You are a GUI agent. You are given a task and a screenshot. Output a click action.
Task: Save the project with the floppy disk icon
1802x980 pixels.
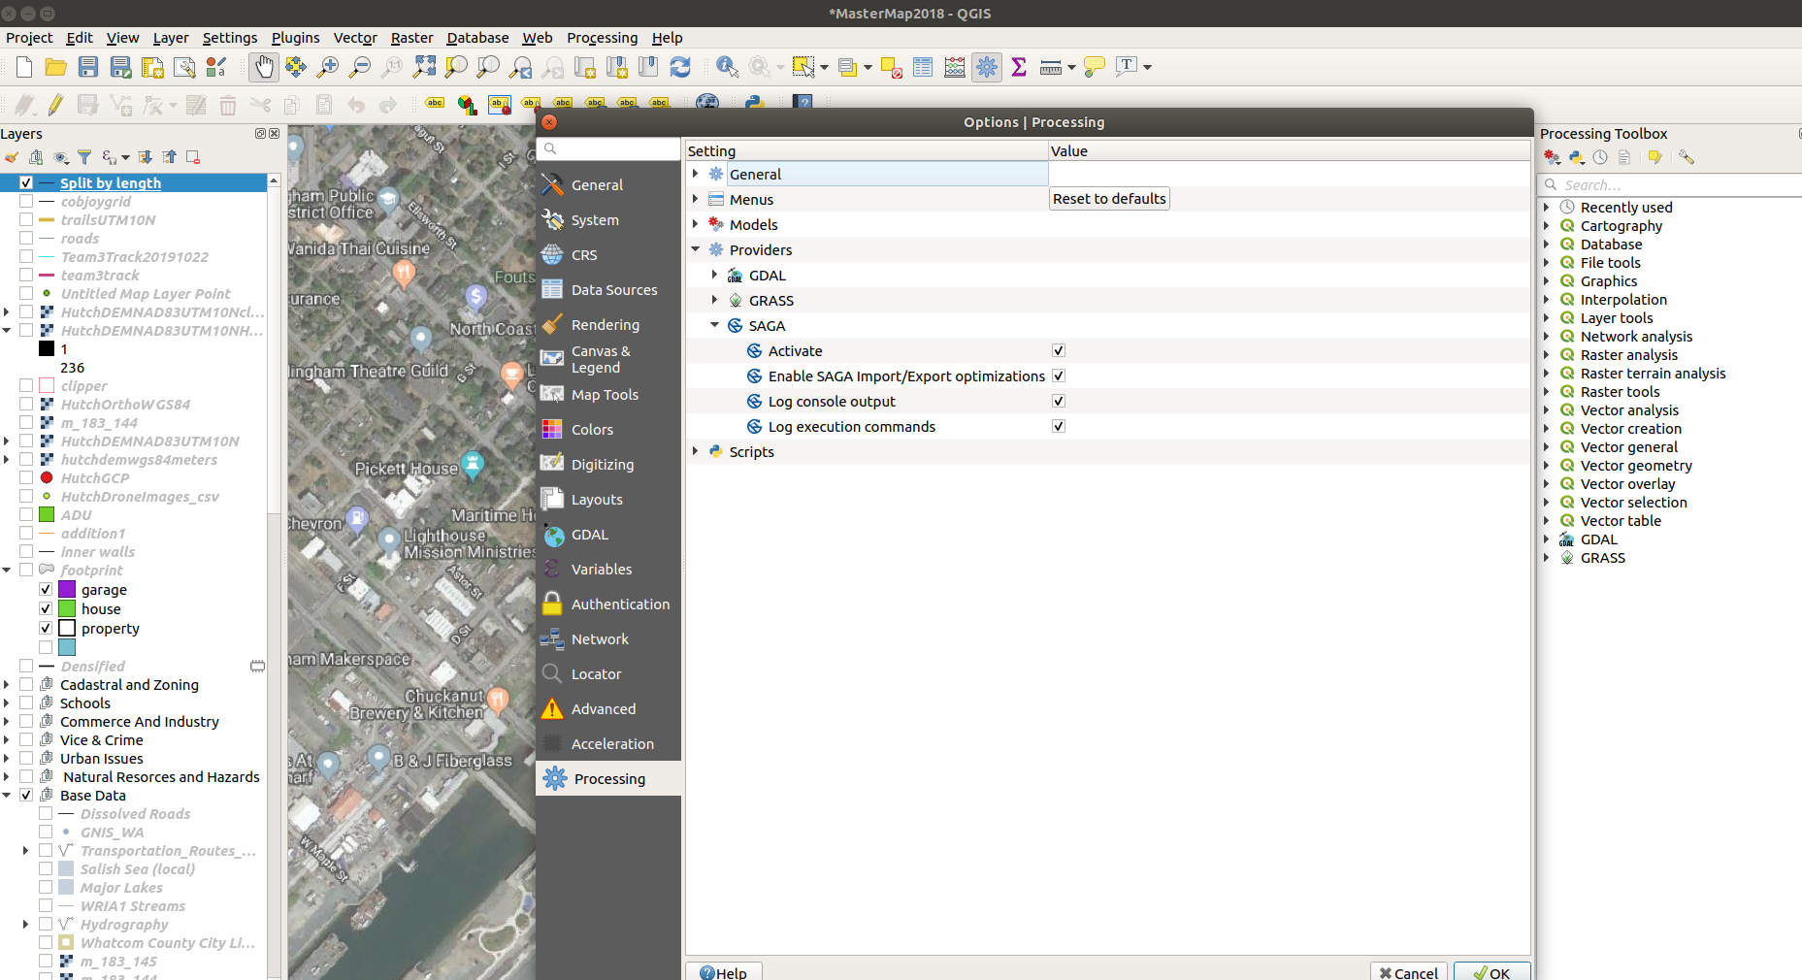click(88, 67)
